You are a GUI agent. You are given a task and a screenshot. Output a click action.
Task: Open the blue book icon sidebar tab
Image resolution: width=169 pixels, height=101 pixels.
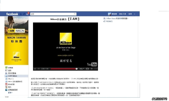[11, 90]
